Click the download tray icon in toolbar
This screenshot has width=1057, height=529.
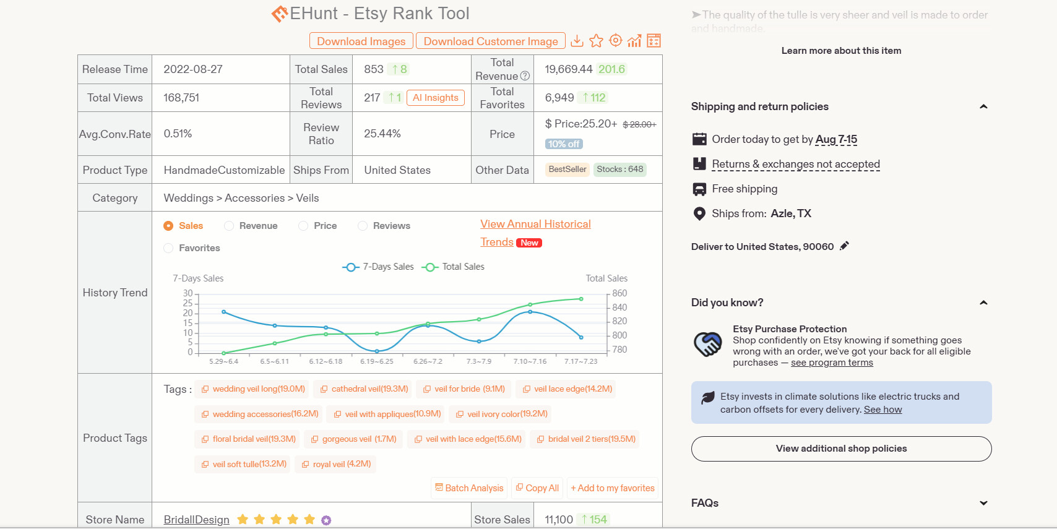[577, 41]
